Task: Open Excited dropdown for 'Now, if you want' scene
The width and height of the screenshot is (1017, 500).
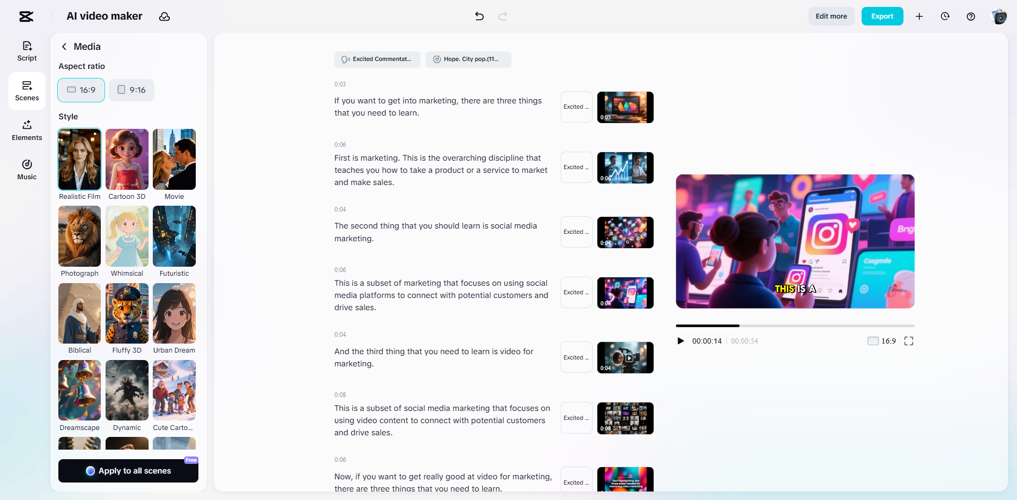Action: (x=576, y=480)
